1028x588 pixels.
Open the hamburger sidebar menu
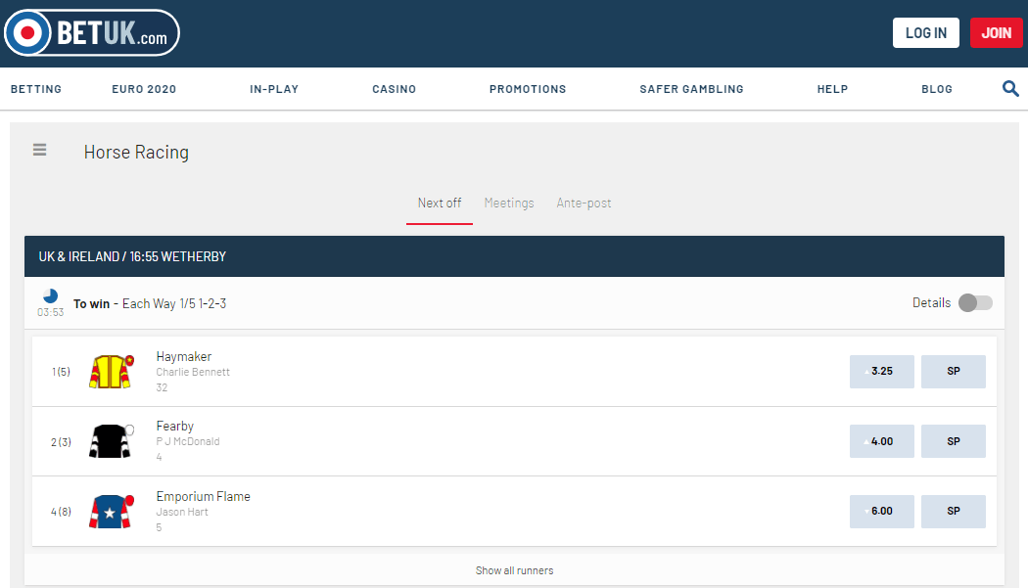tap(39, 150)
